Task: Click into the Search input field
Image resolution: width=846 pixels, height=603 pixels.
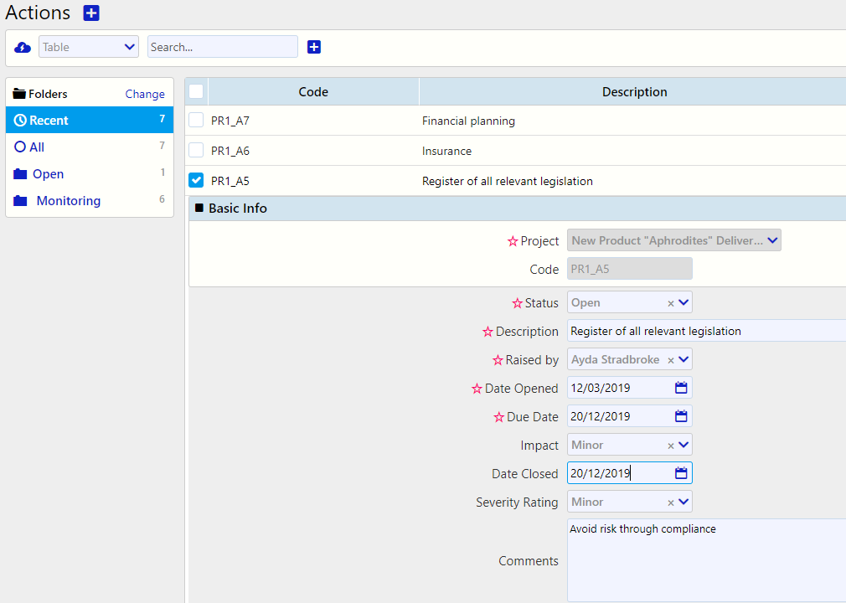Action: pyautogui.click(x=222, y=47)
